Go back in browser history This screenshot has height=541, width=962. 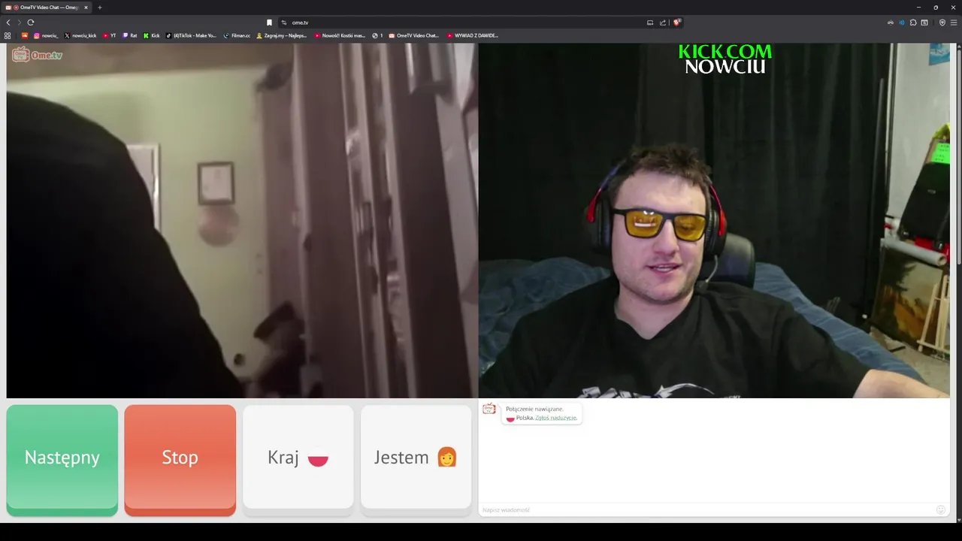tap(8, 23)
